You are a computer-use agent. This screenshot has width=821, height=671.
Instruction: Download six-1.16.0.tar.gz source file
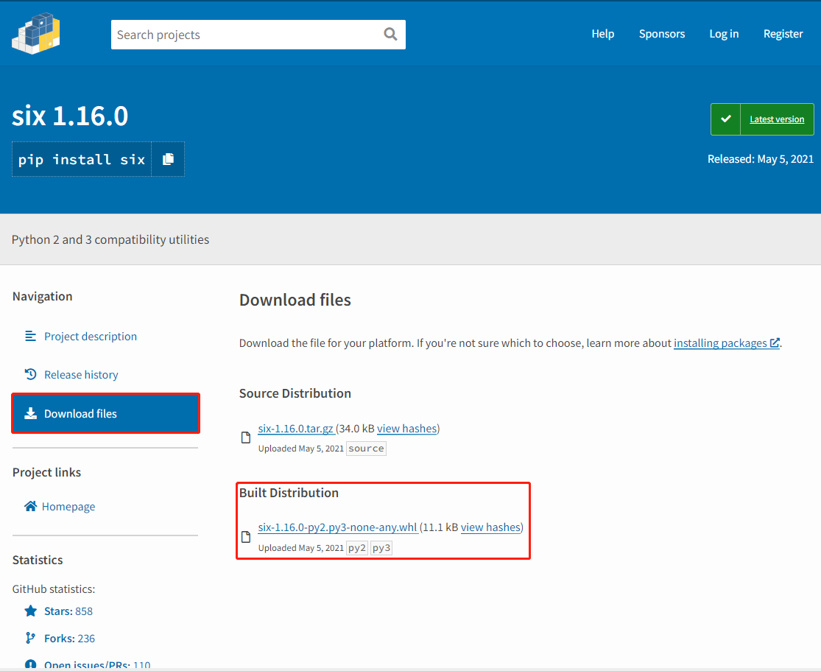click(x=296, y=429)
